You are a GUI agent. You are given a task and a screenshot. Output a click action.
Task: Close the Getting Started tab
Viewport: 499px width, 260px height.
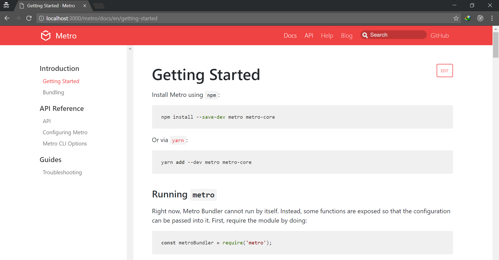tap(85, 6)
